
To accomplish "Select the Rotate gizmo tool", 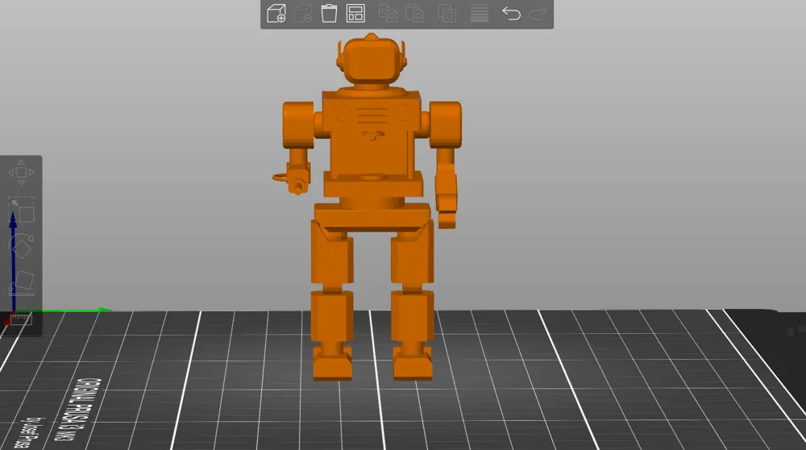I will click(x=22, y=247).
